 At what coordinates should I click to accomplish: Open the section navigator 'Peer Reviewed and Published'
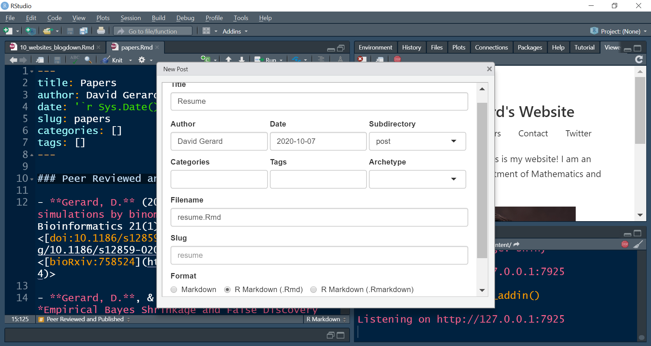click(84, 319)
